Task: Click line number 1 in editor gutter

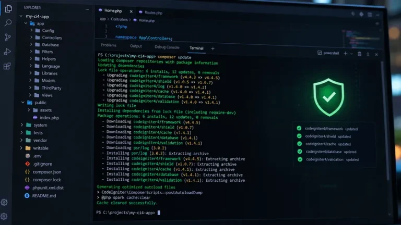Action: (106, 26)
